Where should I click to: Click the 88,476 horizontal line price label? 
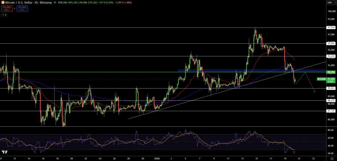[x=331, y=100]
